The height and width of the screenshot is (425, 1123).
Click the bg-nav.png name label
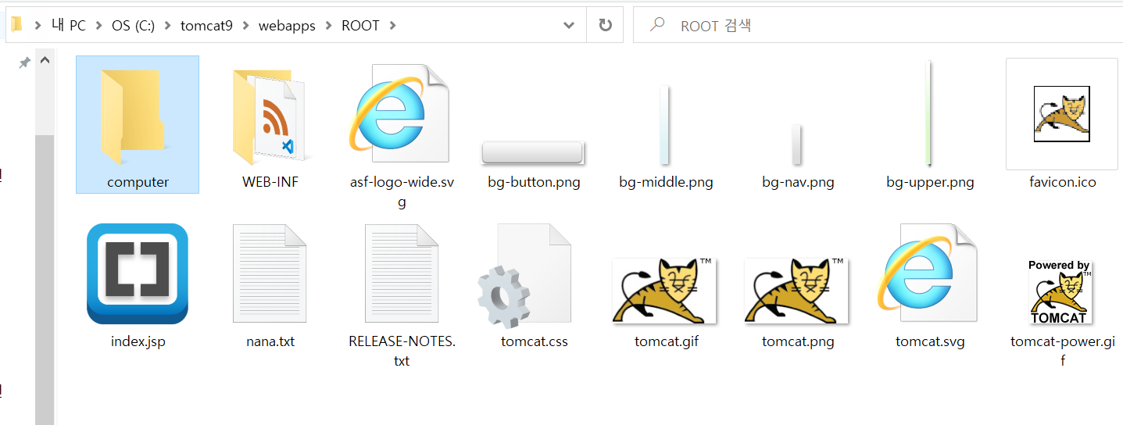798,182
